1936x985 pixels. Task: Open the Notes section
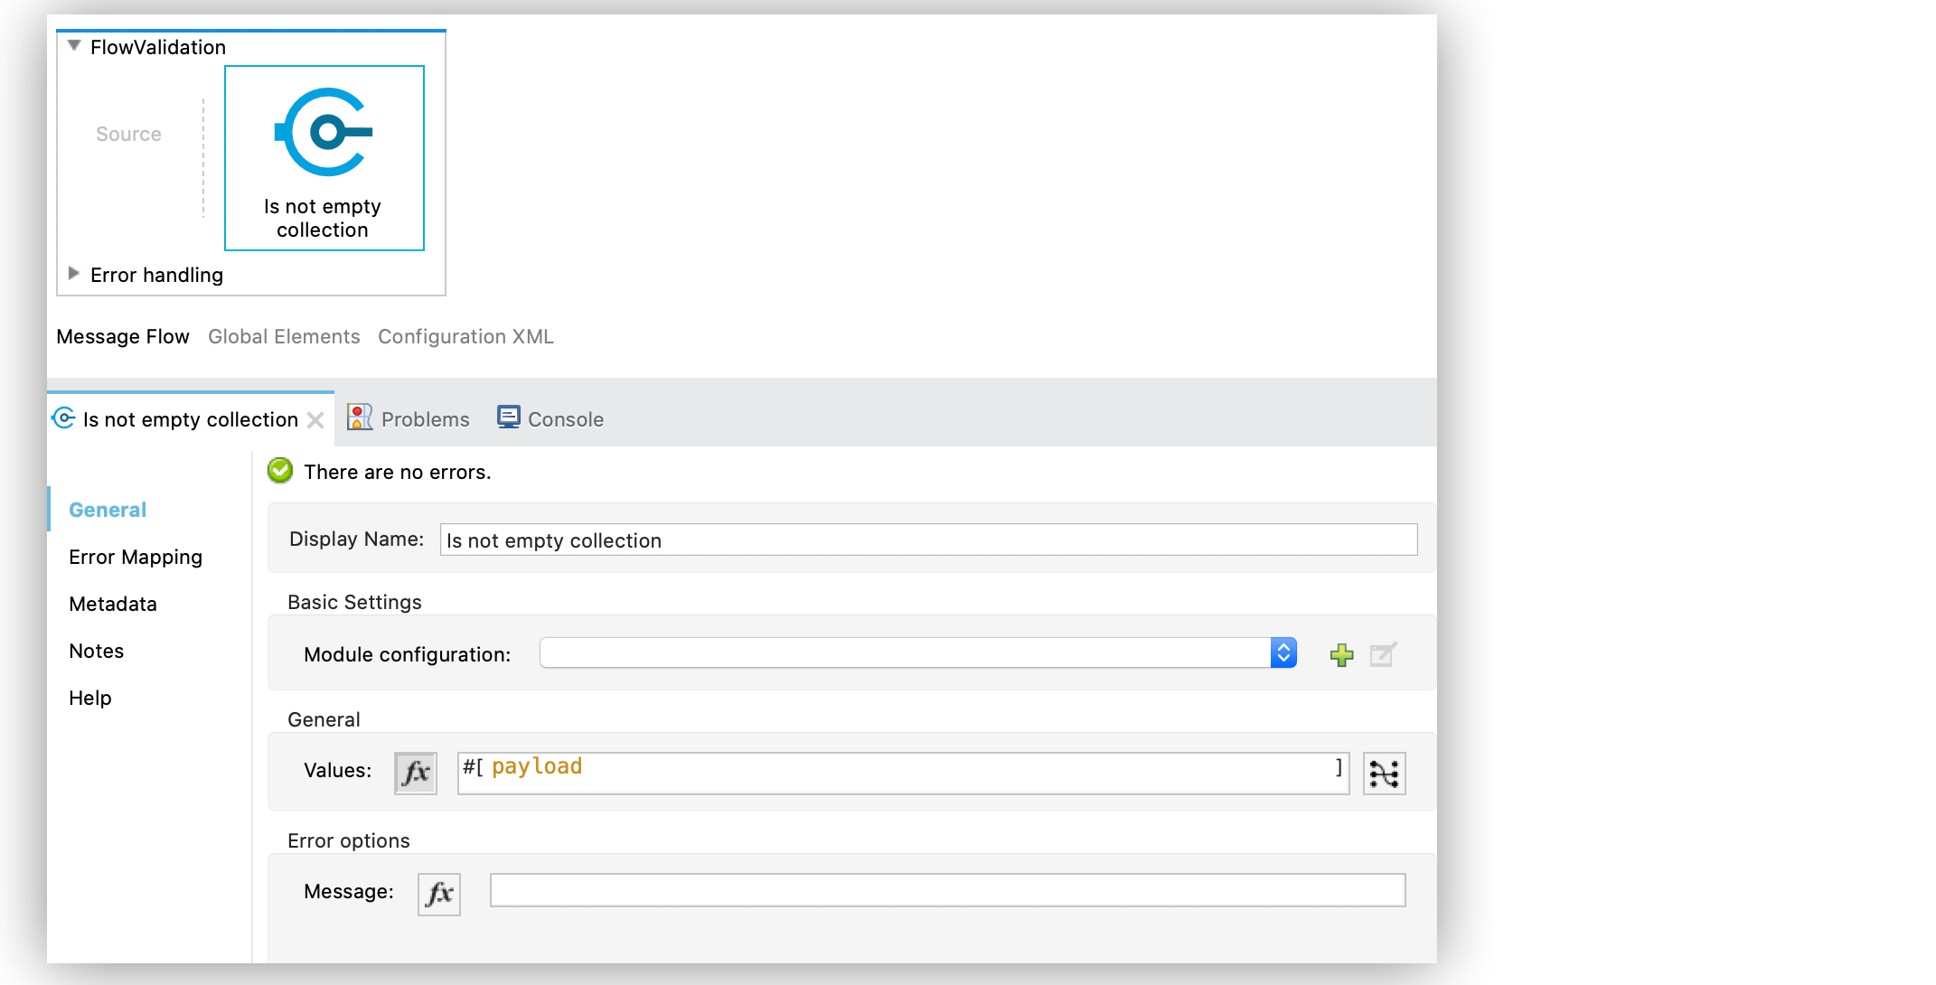pyautogui.click(x=97, y=651)
